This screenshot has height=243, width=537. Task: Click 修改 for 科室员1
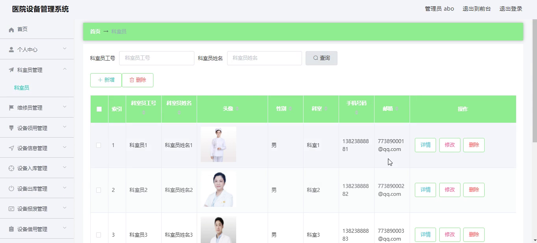click(x=450, y=145)
